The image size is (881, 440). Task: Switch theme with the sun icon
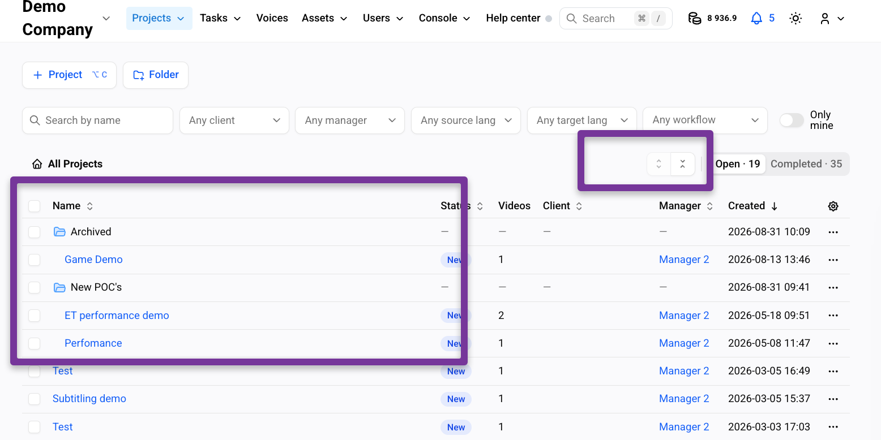point(796,19)
